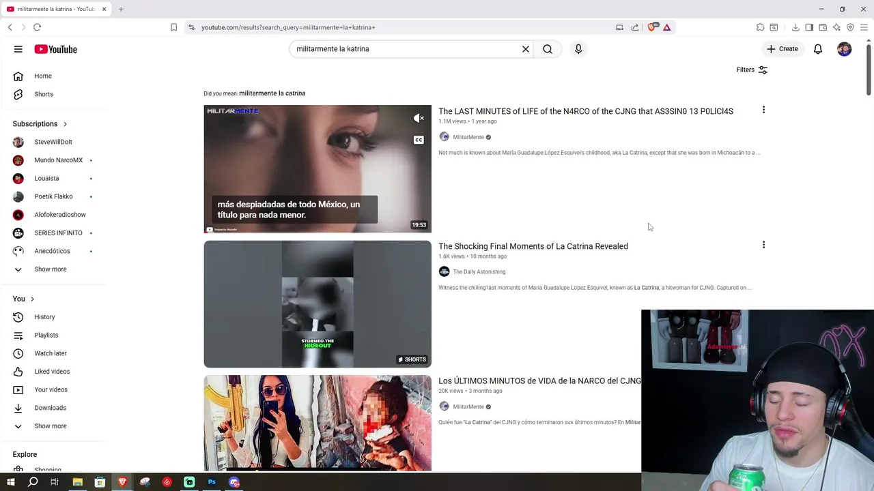
Task: Open the more options for LAST MINUTES video
Action: (x=763, y=110)
